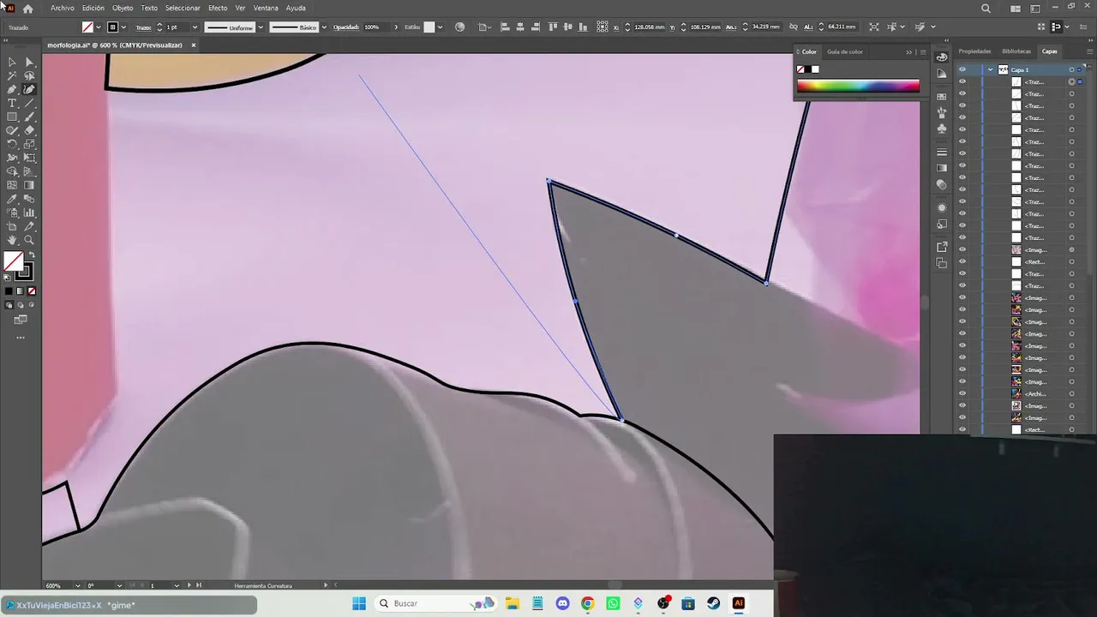1097x617 pixels.
Task: Activate the Free Transform tool
Action: 29,158
